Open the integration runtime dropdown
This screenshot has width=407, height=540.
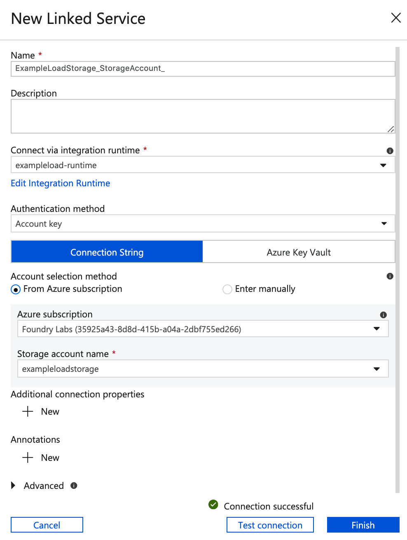tap(383, 165)
